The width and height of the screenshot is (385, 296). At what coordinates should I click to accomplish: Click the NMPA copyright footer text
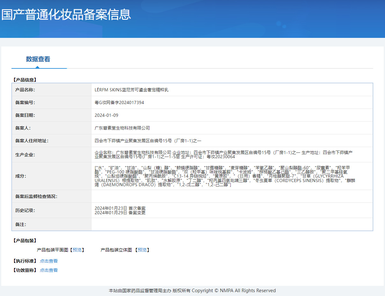[192, 291]
